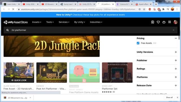Expand the Platforms filter

176,77
